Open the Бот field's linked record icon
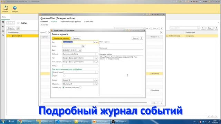This screenshot has height=124, width=221. [x=97, y=42]
